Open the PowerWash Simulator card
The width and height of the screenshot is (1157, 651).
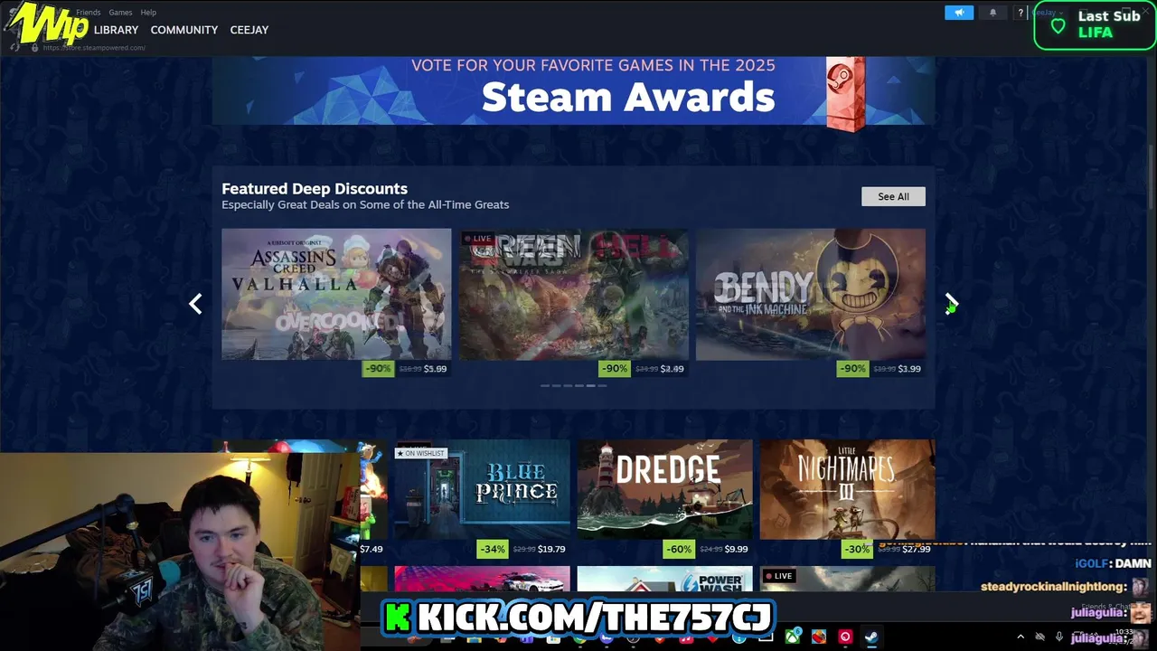coord(664,579)
